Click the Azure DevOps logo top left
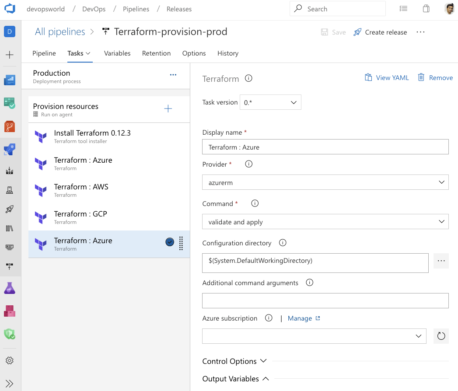458x391 pixels. click(9, 9)
